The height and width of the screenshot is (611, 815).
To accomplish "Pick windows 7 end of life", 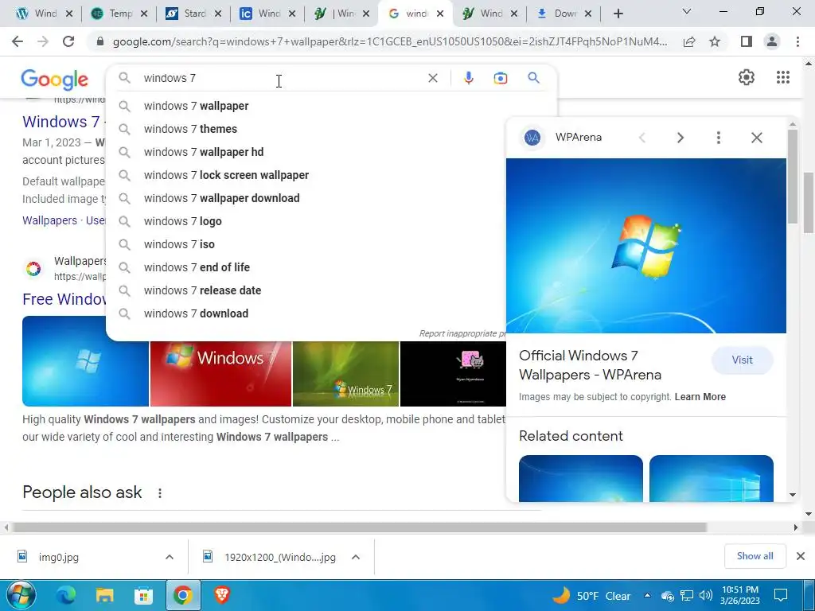I will click(306, 267).
